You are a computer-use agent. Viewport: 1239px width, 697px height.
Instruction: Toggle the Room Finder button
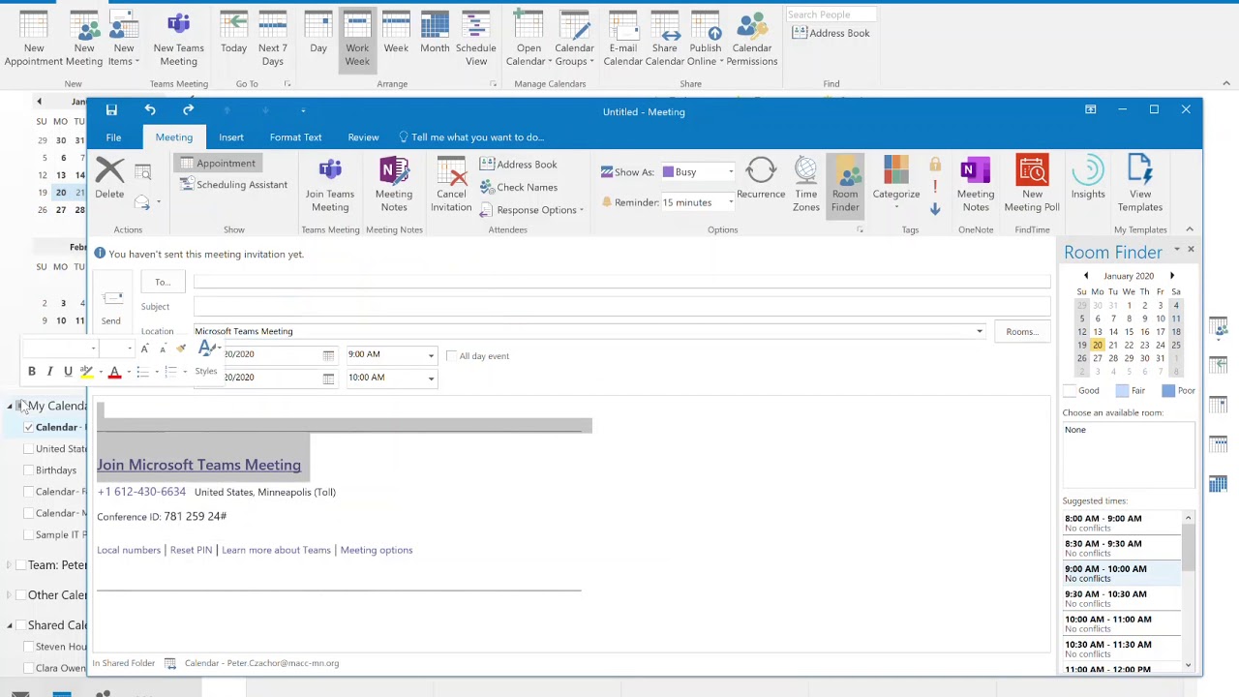(x=845, y=184)
